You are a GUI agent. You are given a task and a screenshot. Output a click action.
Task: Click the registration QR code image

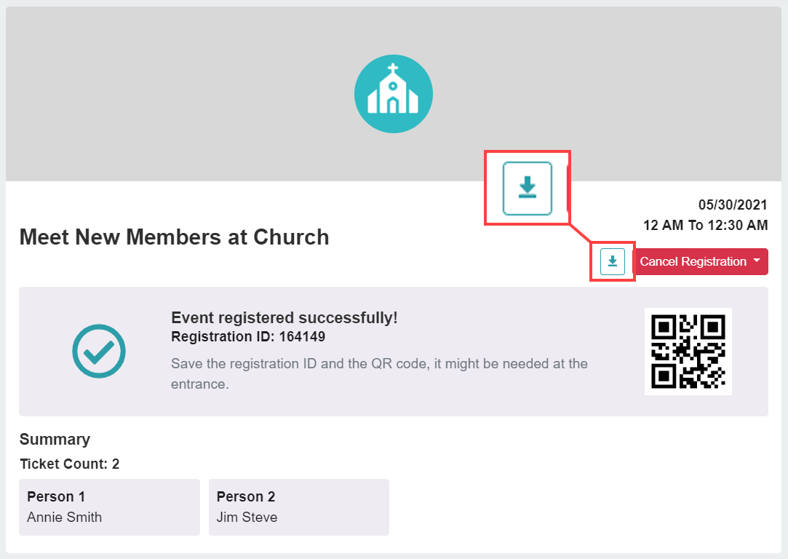pos(688,352)
